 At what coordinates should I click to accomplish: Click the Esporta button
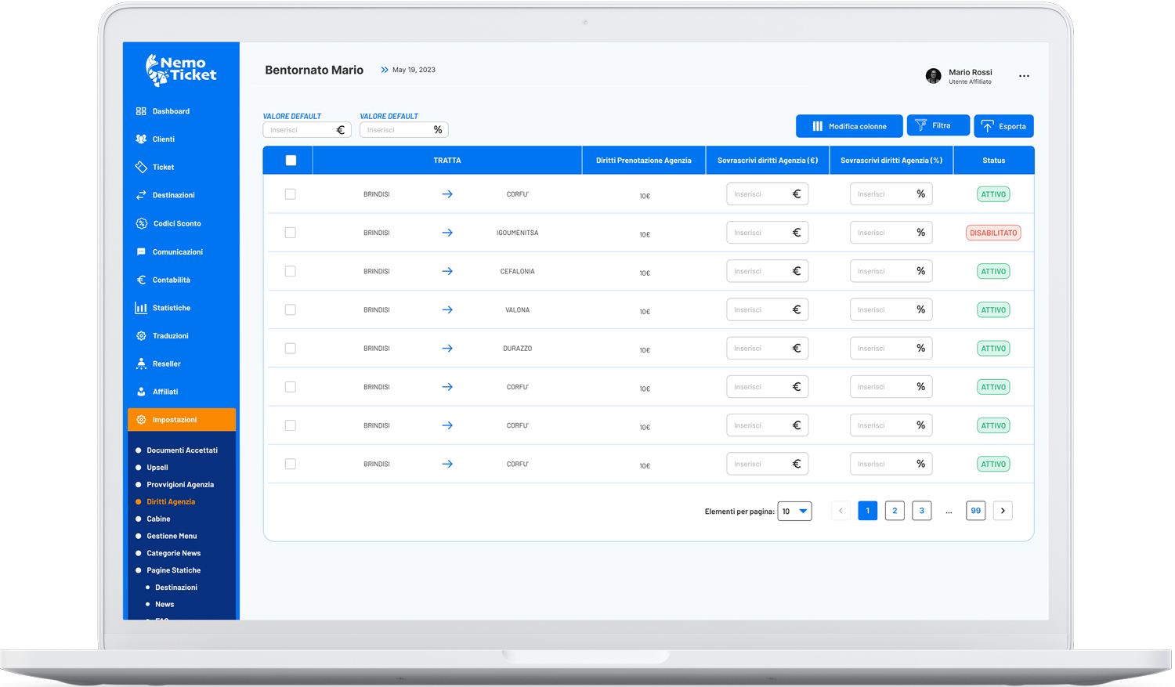[1003, 126]
